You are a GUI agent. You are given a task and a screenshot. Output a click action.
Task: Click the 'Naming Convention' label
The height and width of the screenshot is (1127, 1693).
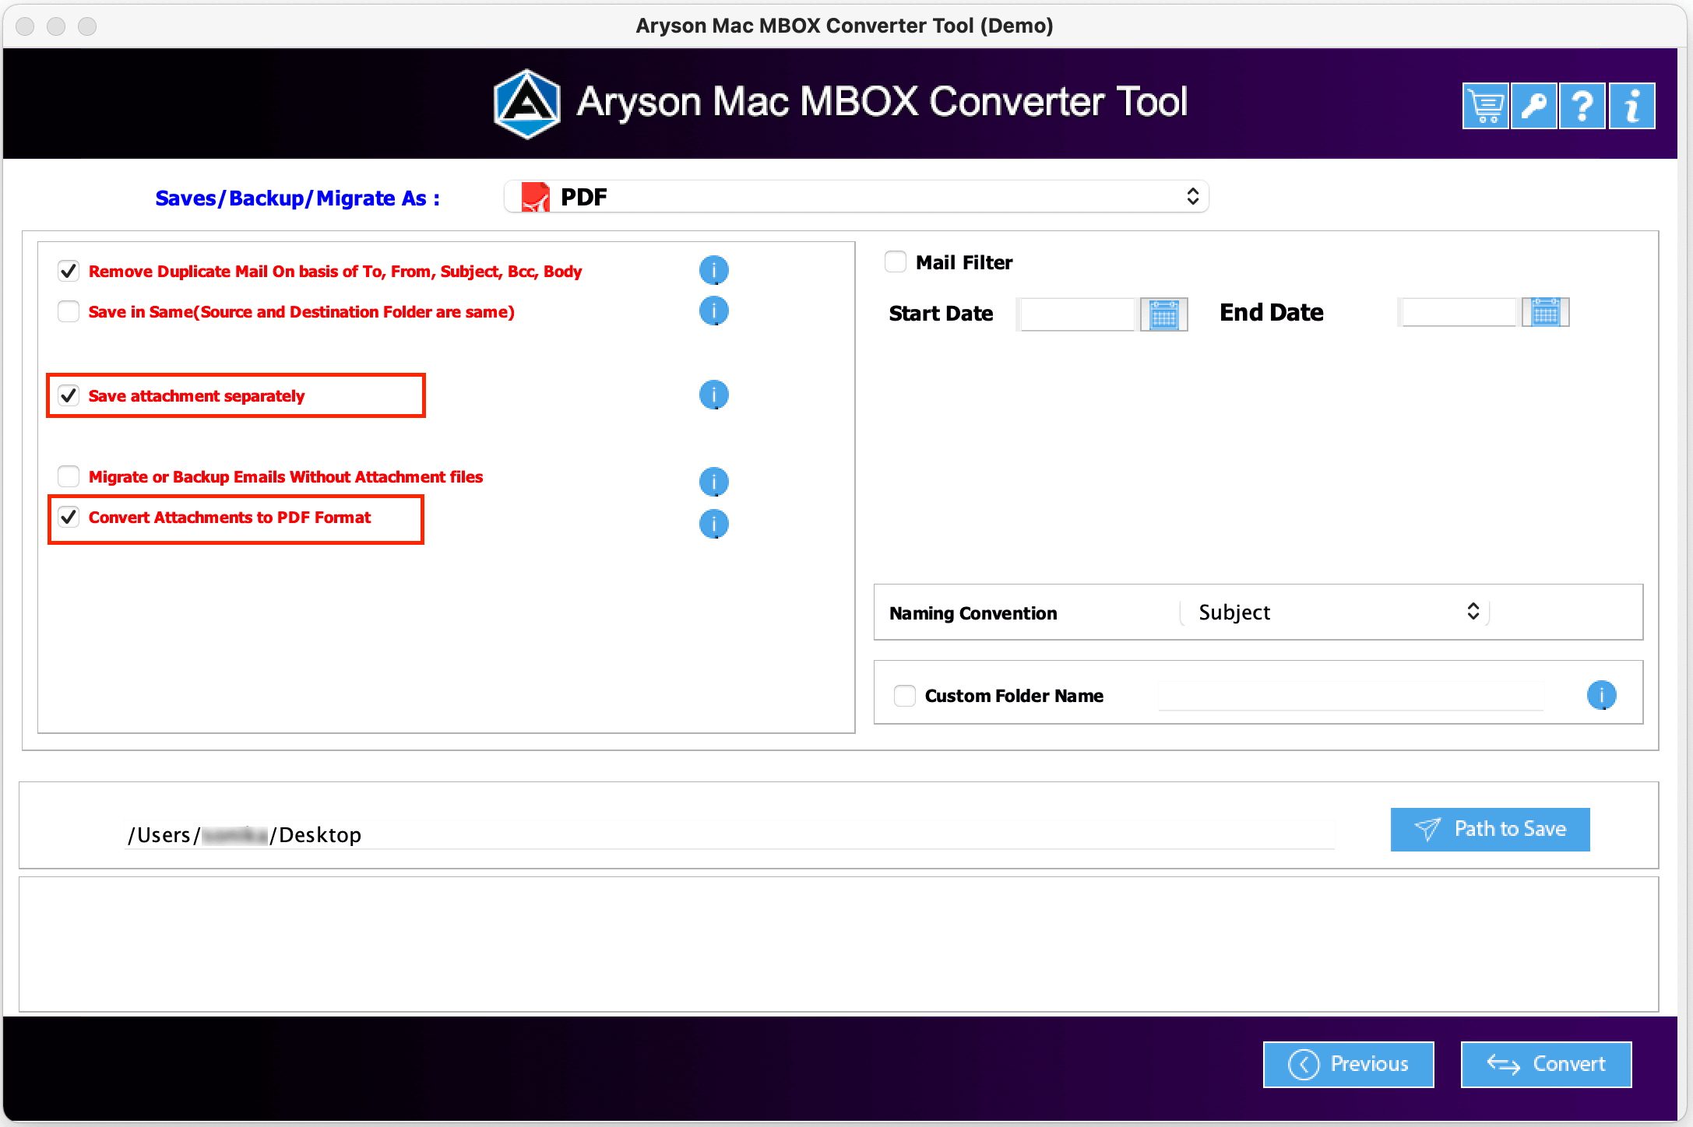click(973, 613)
